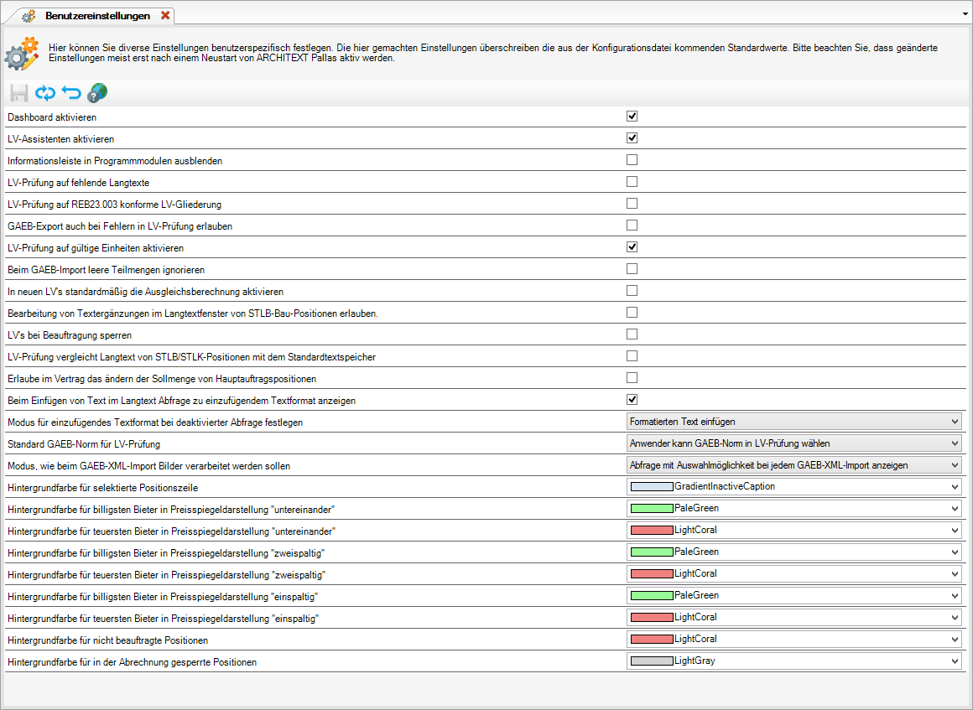Click the LightGray swatch for gesperrte Positionen
The width and height of the screenshot is (973, 710).
click(x=652, y=661)
